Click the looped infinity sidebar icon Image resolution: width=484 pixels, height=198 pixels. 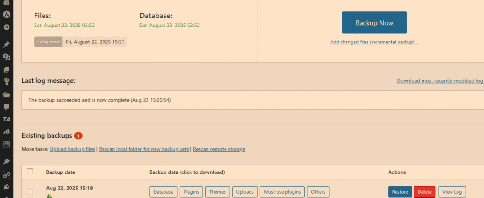[6, 175]
